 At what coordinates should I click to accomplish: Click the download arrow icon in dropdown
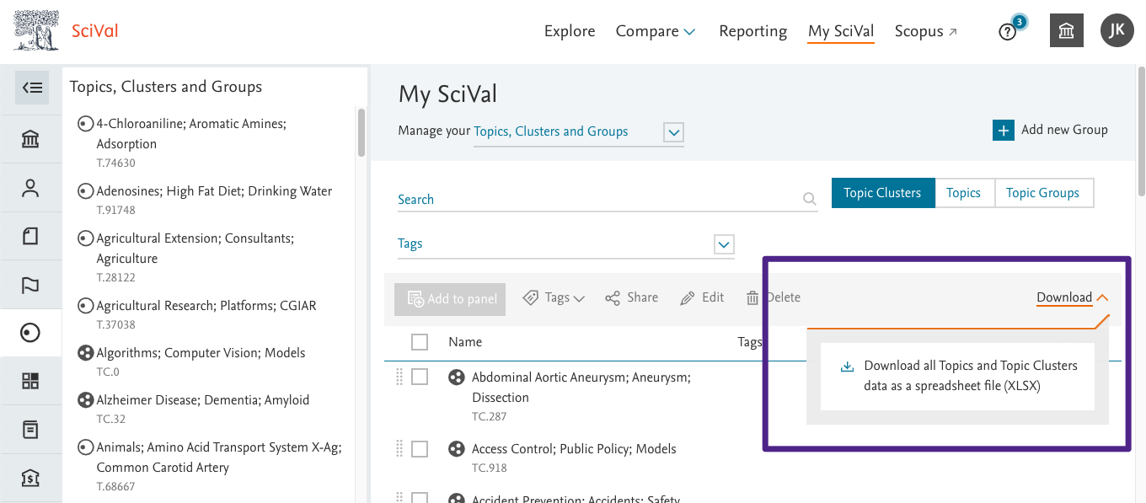(x=847, y=367)
